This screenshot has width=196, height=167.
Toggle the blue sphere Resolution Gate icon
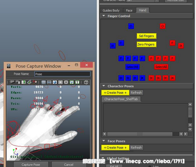tap(55, 82)
